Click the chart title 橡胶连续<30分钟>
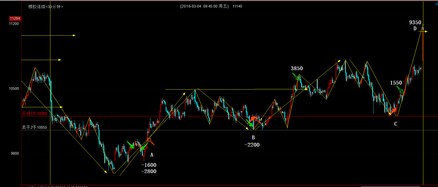The width and height of the screenshot is (438, 187). point(46,7)
